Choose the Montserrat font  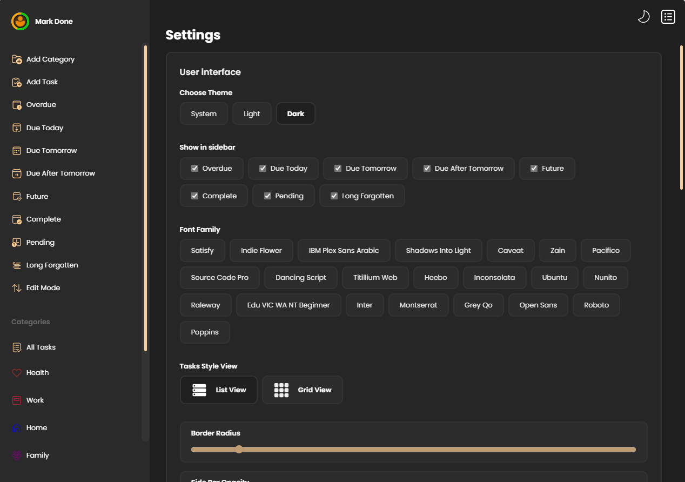[419, 305]
